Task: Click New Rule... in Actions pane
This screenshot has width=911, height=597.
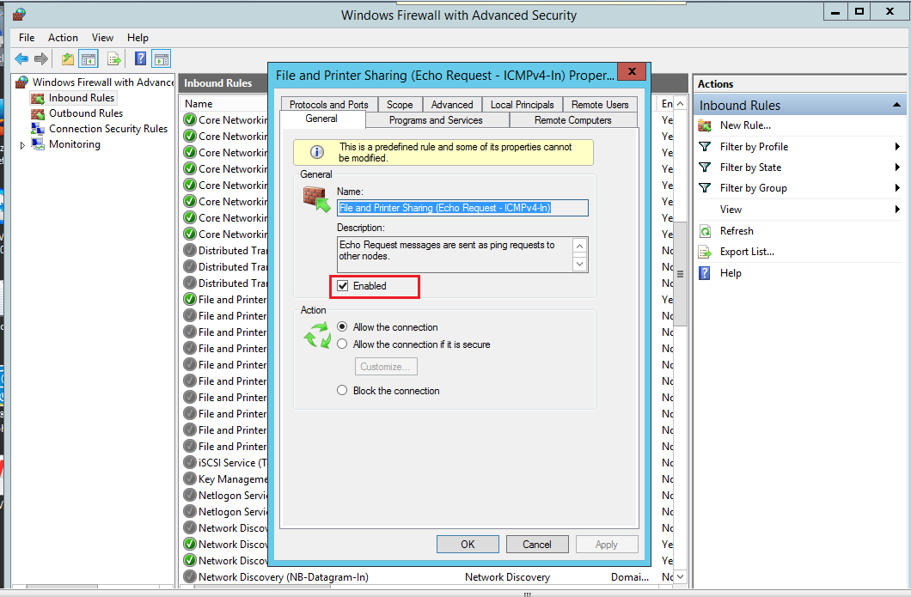Action: (x=745, y=125)
